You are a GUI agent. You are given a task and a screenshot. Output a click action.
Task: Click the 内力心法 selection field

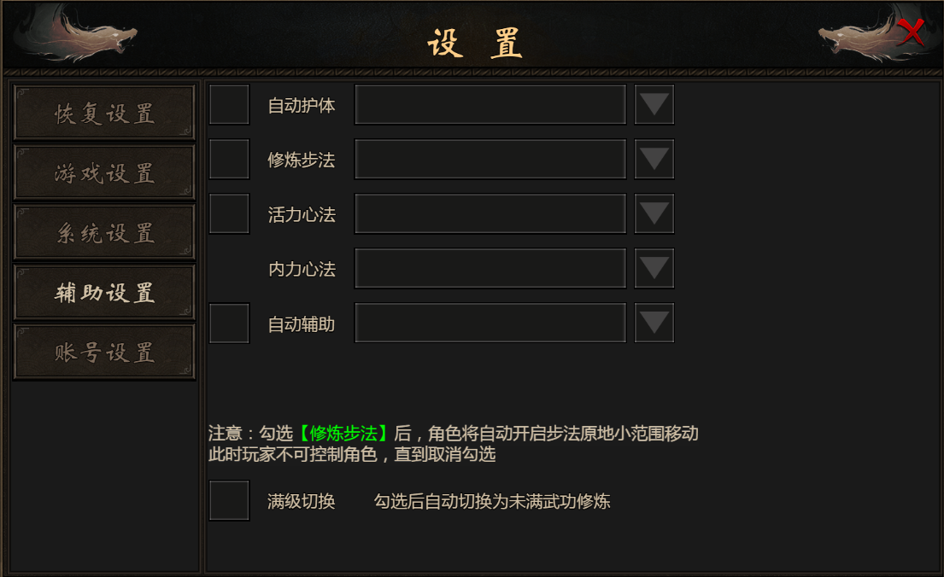tap(490, 268)
